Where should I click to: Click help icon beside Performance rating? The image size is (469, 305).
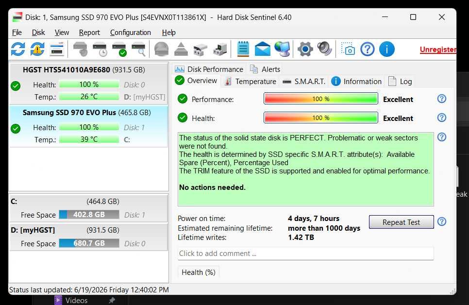click(441, 99)
